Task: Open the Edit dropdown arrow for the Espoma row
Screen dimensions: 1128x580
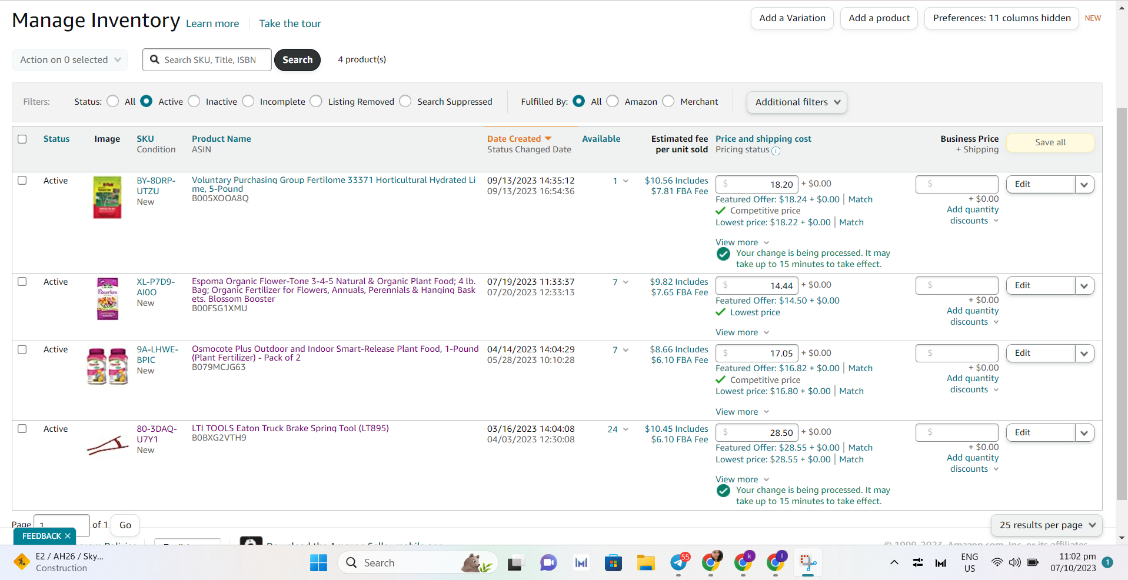Action: click(x=1084, y=286)
